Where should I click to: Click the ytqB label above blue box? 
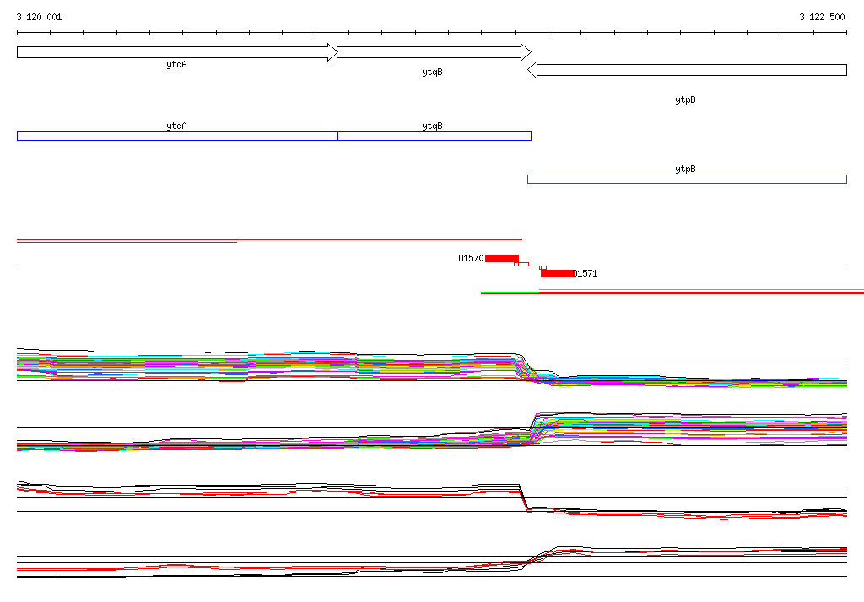pyautogui.click(x=433, y=126)
